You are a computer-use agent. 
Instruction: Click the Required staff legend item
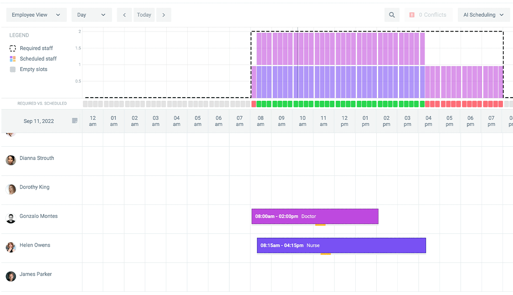(31, 48)
